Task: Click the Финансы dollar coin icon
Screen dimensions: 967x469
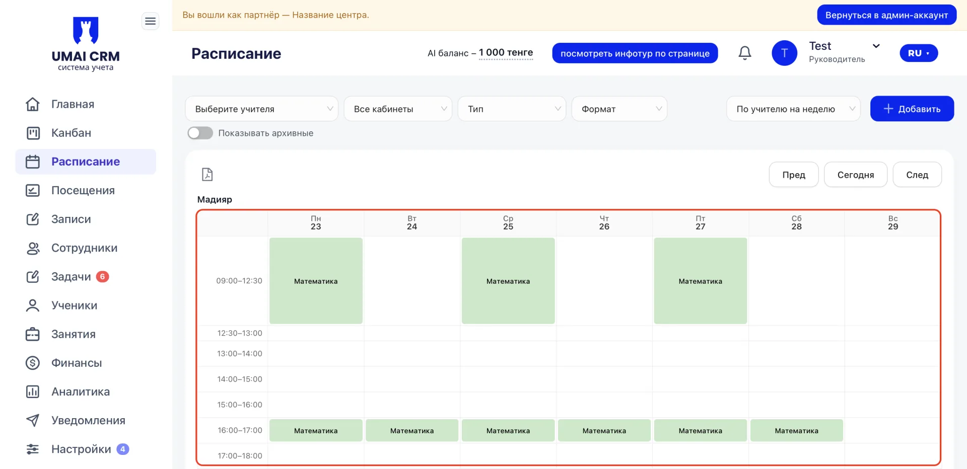Action: tap(33, 363)
